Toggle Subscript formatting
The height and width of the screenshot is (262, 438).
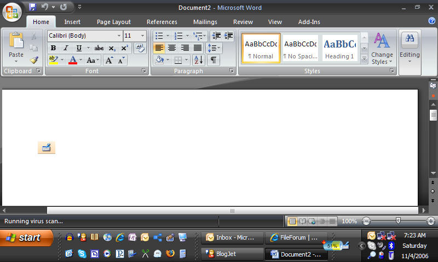pos(112,48)
